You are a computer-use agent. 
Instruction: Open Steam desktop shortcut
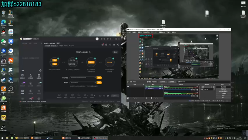point(3,80)
